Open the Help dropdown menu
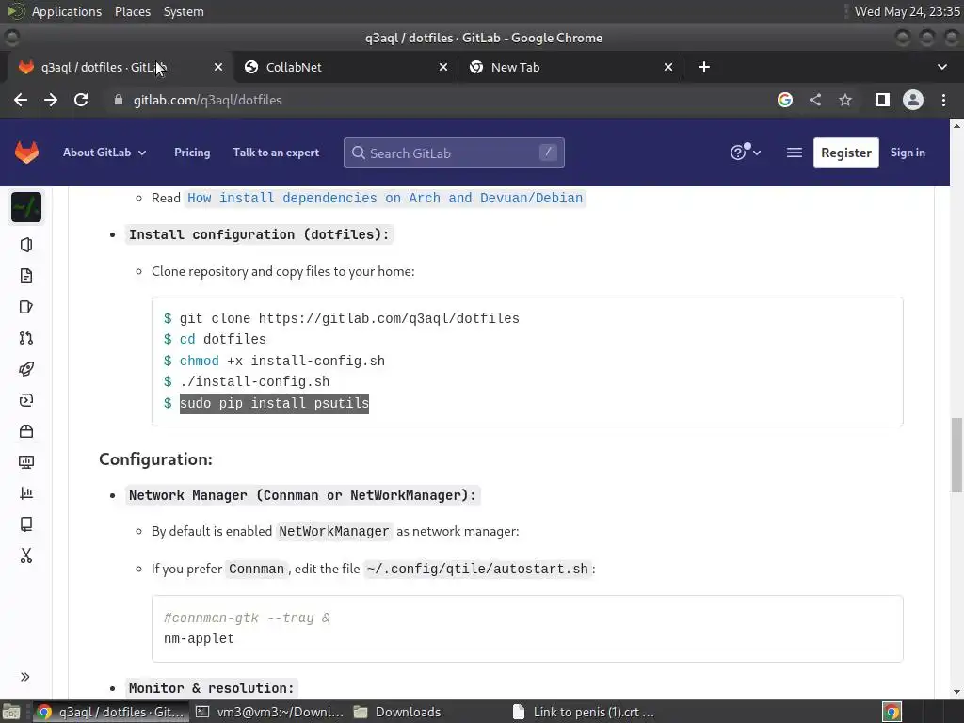This screenshot has height=723, width=964. click(746, 153)
